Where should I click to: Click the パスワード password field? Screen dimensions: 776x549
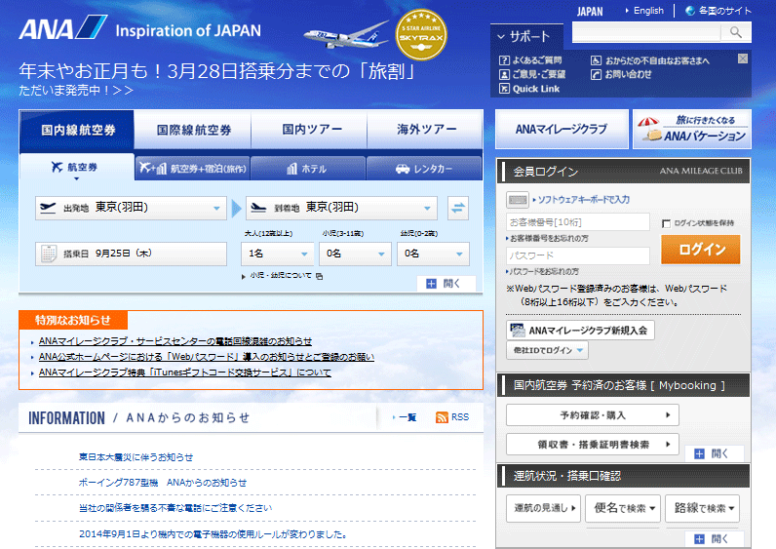pos(577,255)
